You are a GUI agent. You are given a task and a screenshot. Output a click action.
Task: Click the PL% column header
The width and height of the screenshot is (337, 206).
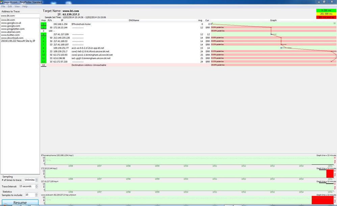tap(50, 20)
